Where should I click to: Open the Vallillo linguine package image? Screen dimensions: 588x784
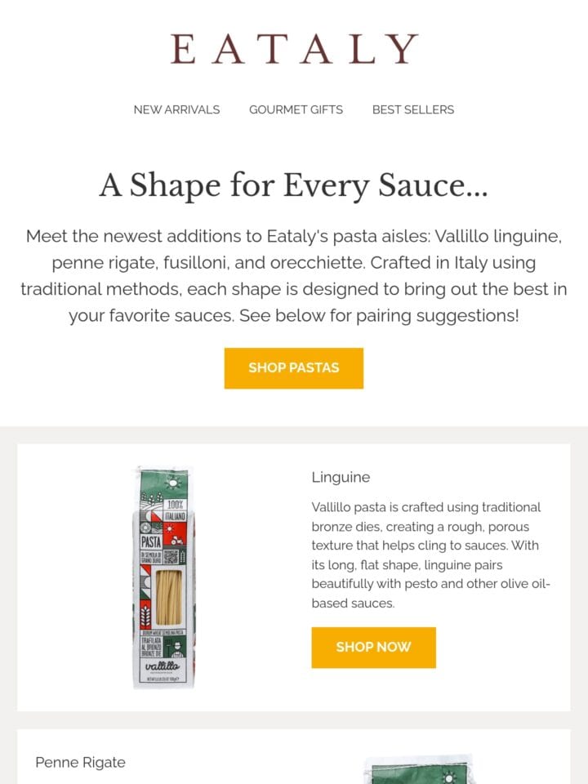[x=164, y=577]
